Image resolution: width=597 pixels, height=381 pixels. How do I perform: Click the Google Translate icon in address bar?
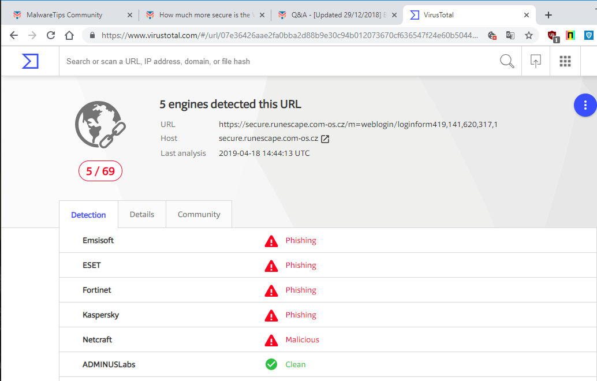[510, 35]
